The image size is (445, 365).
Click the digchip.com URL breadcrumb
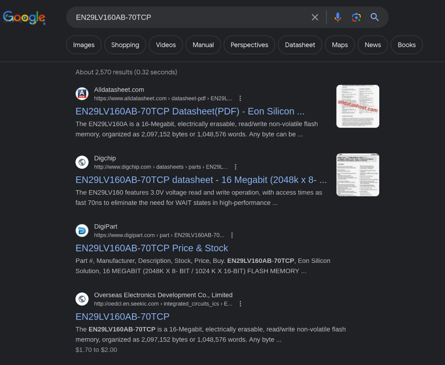161,167
